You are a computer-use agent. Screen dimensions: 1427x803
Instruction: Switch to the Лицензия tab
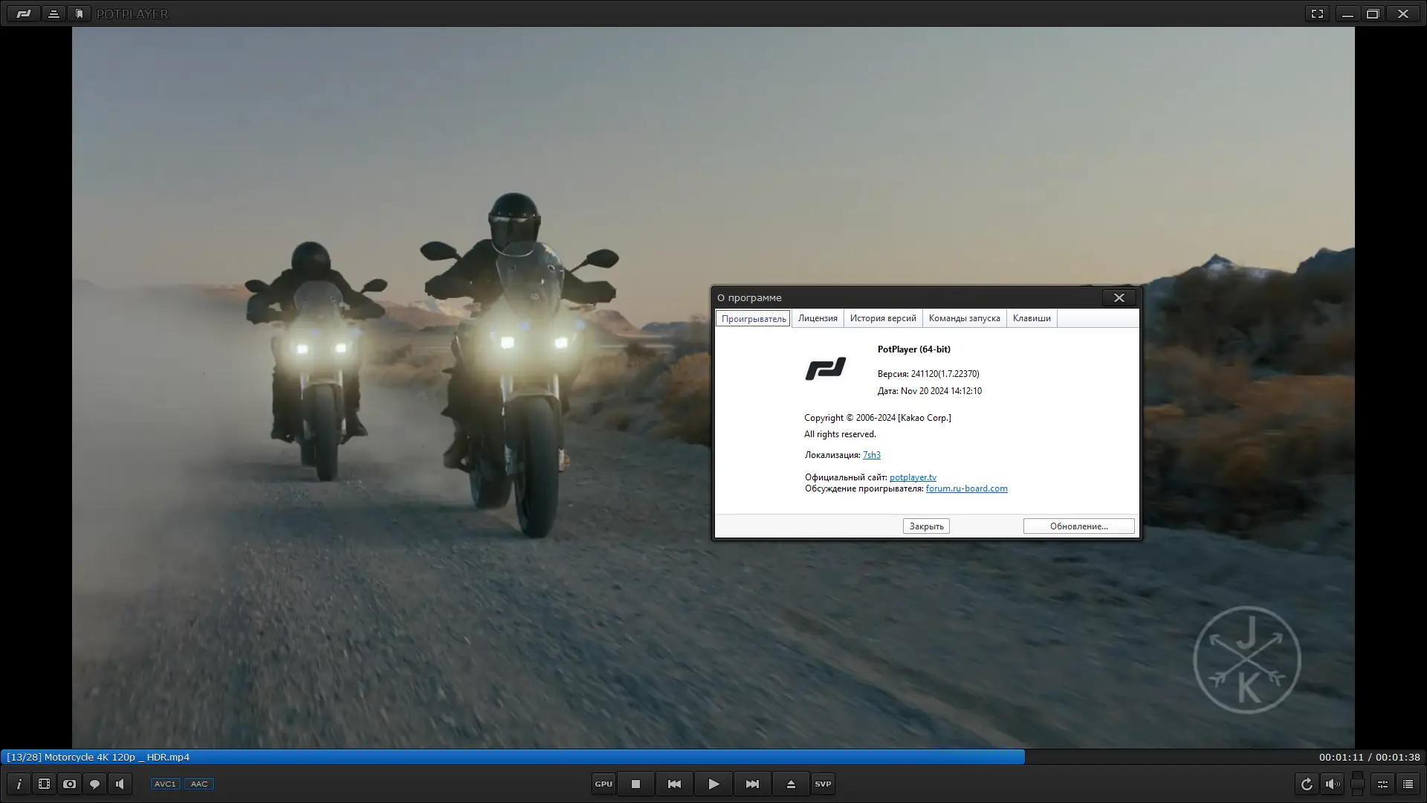[x=818, y=318]
